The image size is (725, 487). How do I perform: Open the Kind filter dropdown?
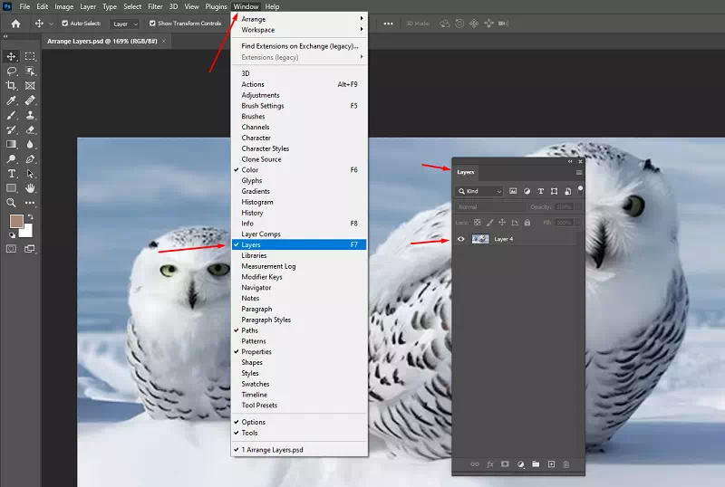coord(479,191)
